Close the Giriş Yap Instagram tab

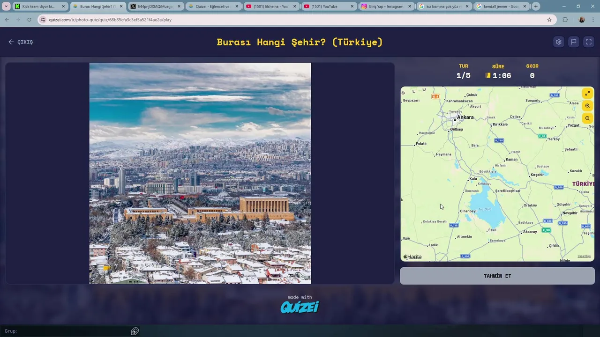[410, 7]
